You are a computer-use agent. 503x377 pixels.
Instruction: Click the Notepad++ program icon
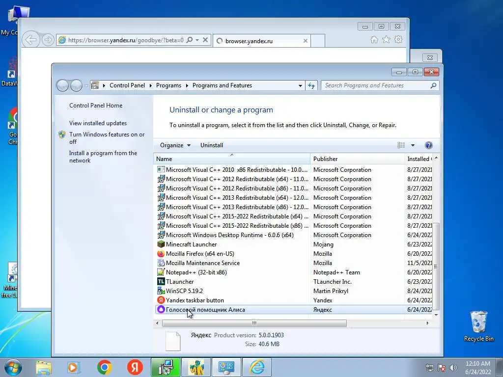click(161, 272)
